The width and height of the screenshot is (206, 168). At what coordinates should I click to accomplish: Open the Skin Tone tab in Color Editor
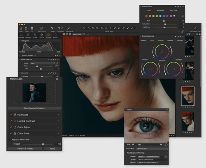[x=173, y=10]
